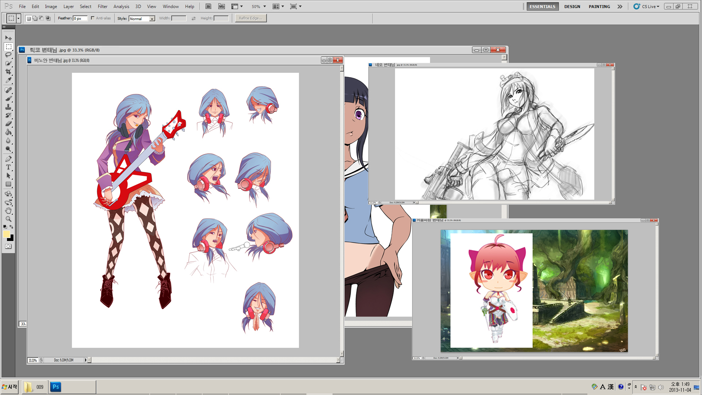
Task: Select the Eyedropper tool
Action: [x=8, y=80]
